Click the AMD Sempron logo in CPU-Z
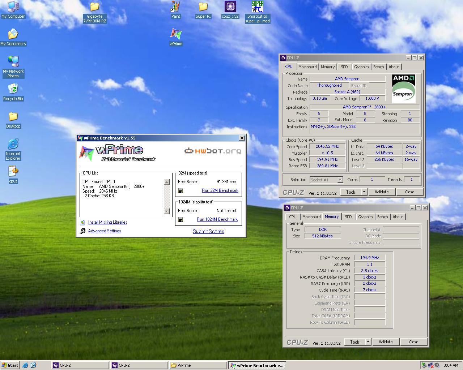Screen dimensions: 463x370 (x=404, y=89)
